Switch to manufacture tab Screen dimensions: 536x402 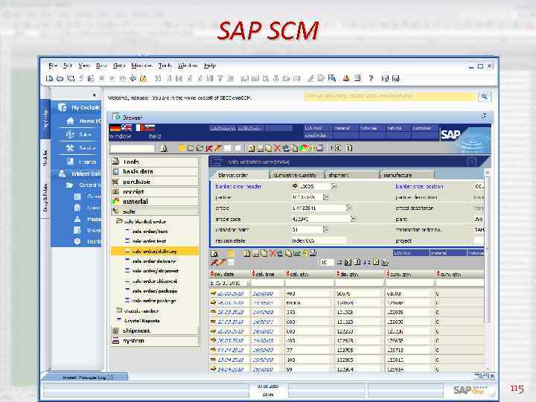(406, 175)
